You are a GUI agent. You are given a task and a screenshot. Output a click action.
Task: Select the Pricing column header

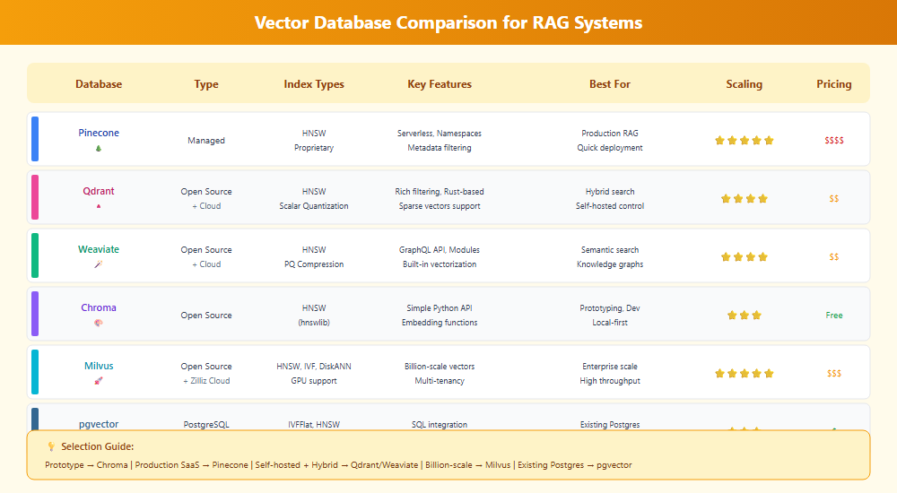point(833,84)
